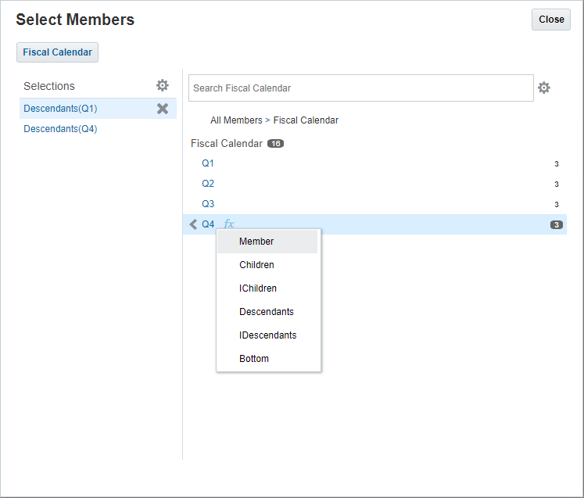584x498 pixels.
Task: Click All Members in the breadcrumb
Action: click(236, 120)
